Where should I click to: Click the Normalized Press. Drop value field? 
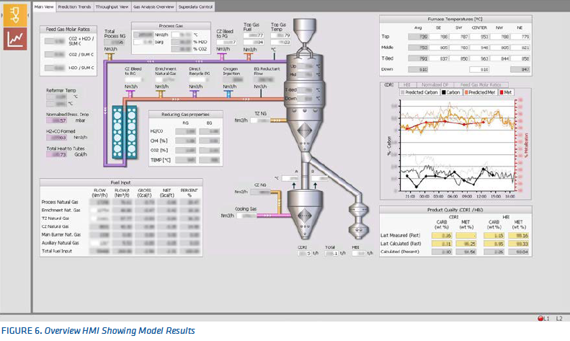56,120
